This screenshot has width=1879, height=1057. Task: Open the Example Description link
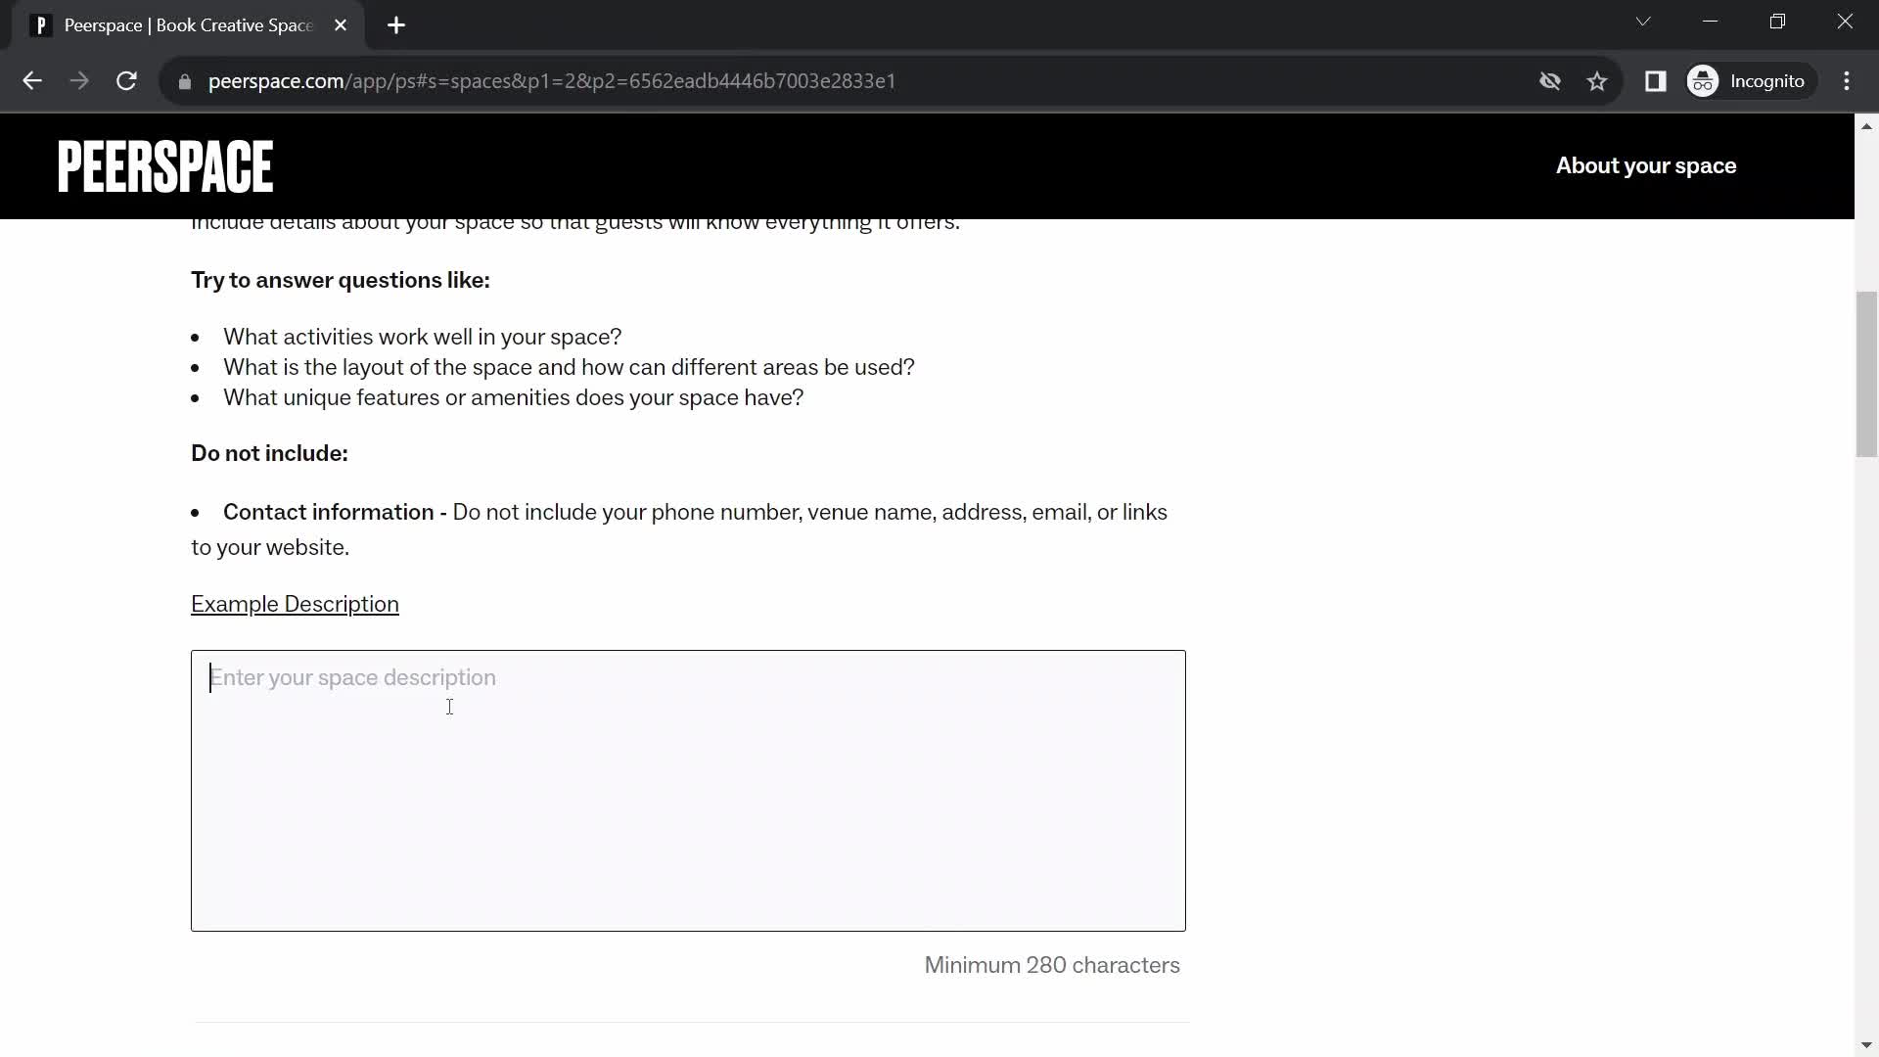(x=295, y=604)
